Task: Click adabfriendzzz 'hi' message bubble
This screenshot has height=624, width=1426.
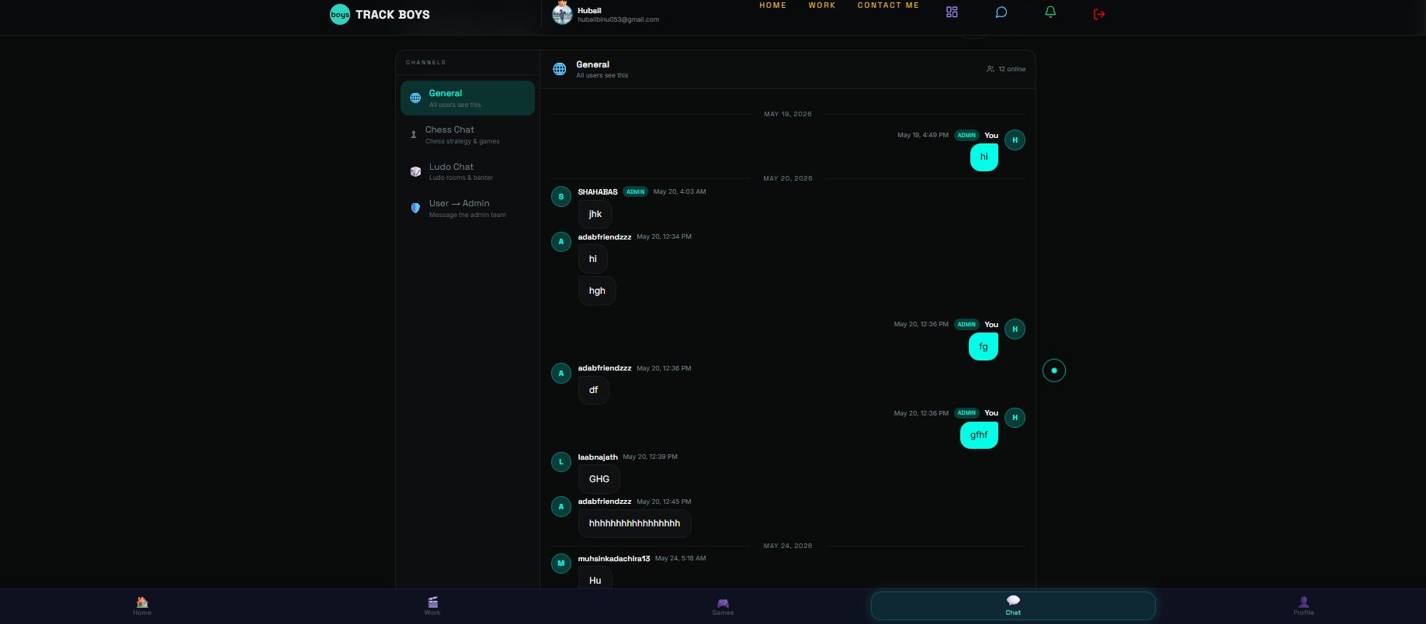Action: click(593, 259)
